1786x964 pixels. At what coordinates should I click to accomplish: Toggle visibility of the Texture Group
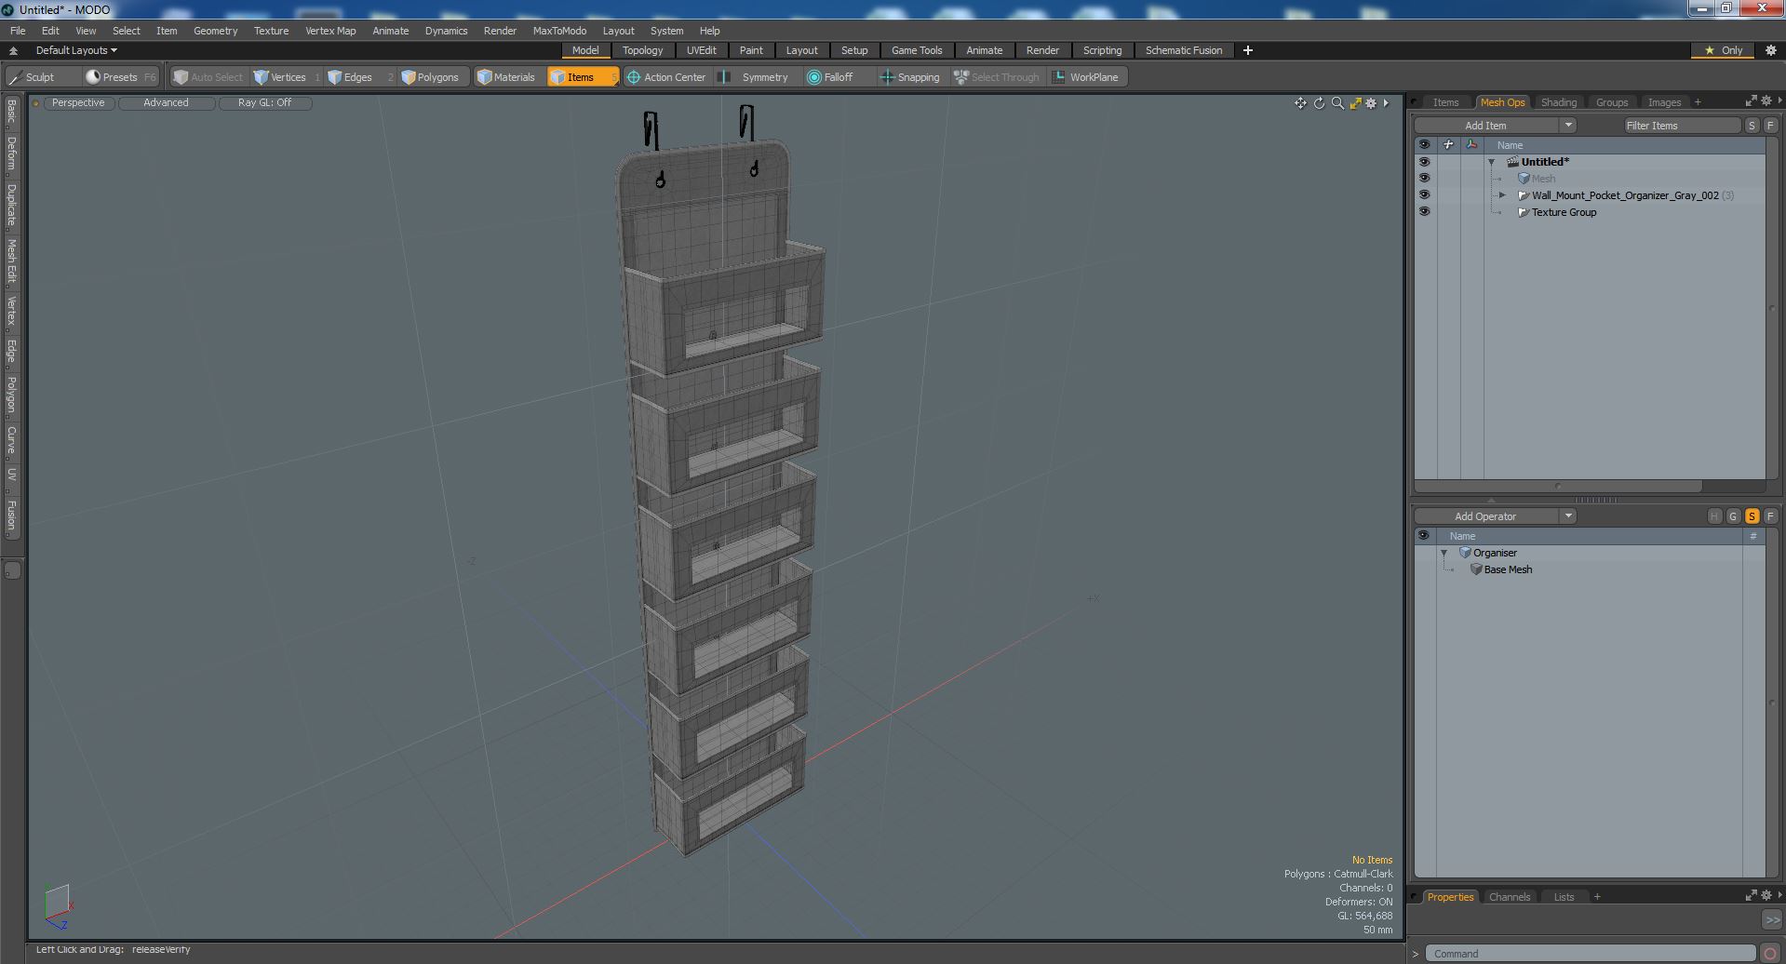pyautogui.click(x=1424, y=212)
